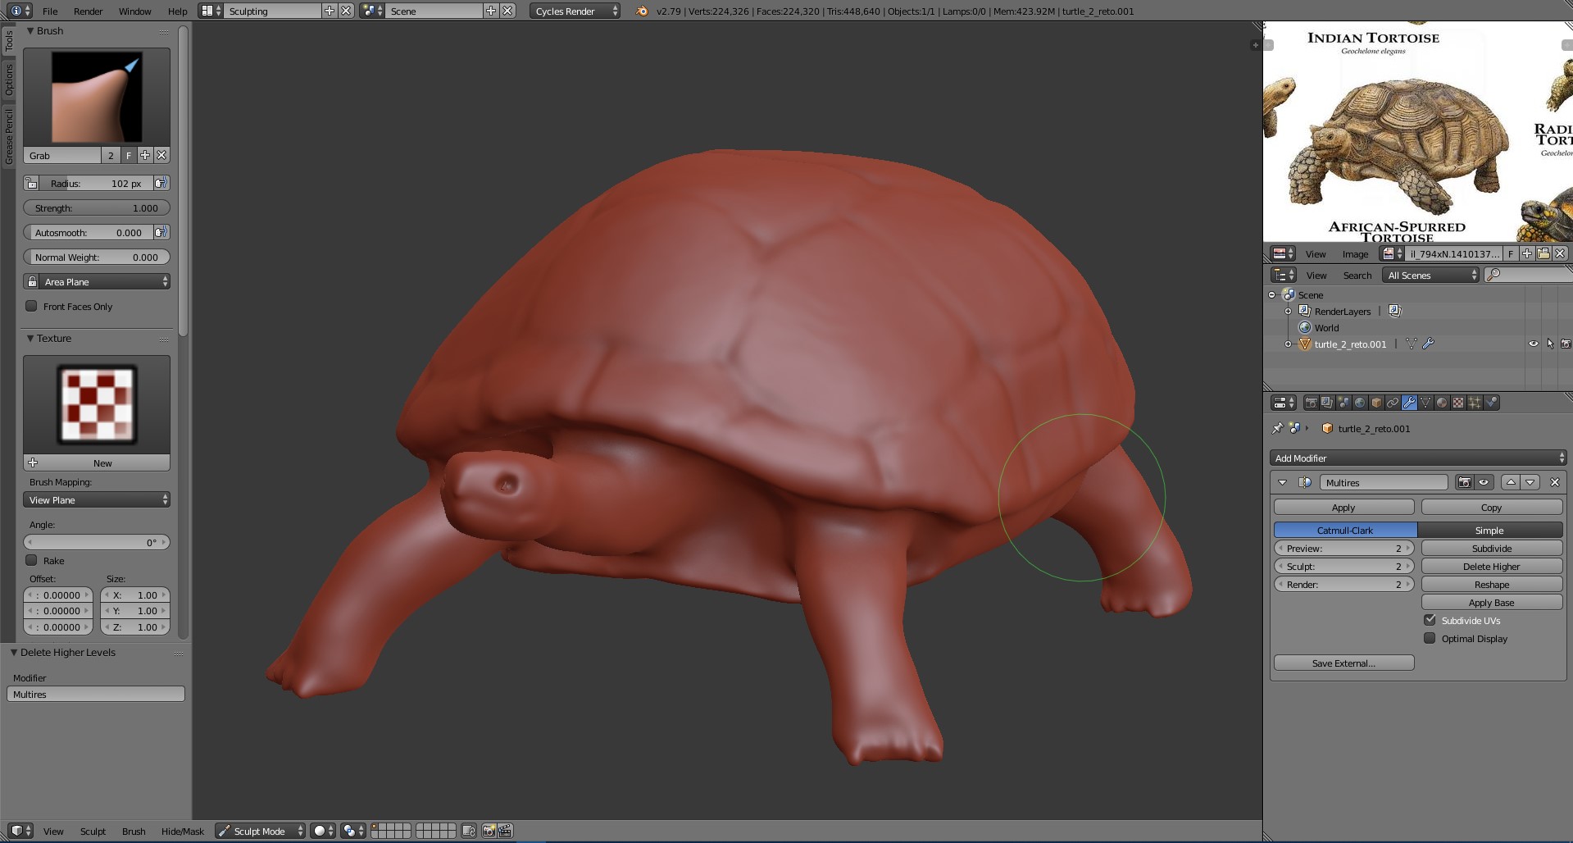Open the Constraints properties tab (chain icon)
The image size is (1573, 843).
point(1393,403)
